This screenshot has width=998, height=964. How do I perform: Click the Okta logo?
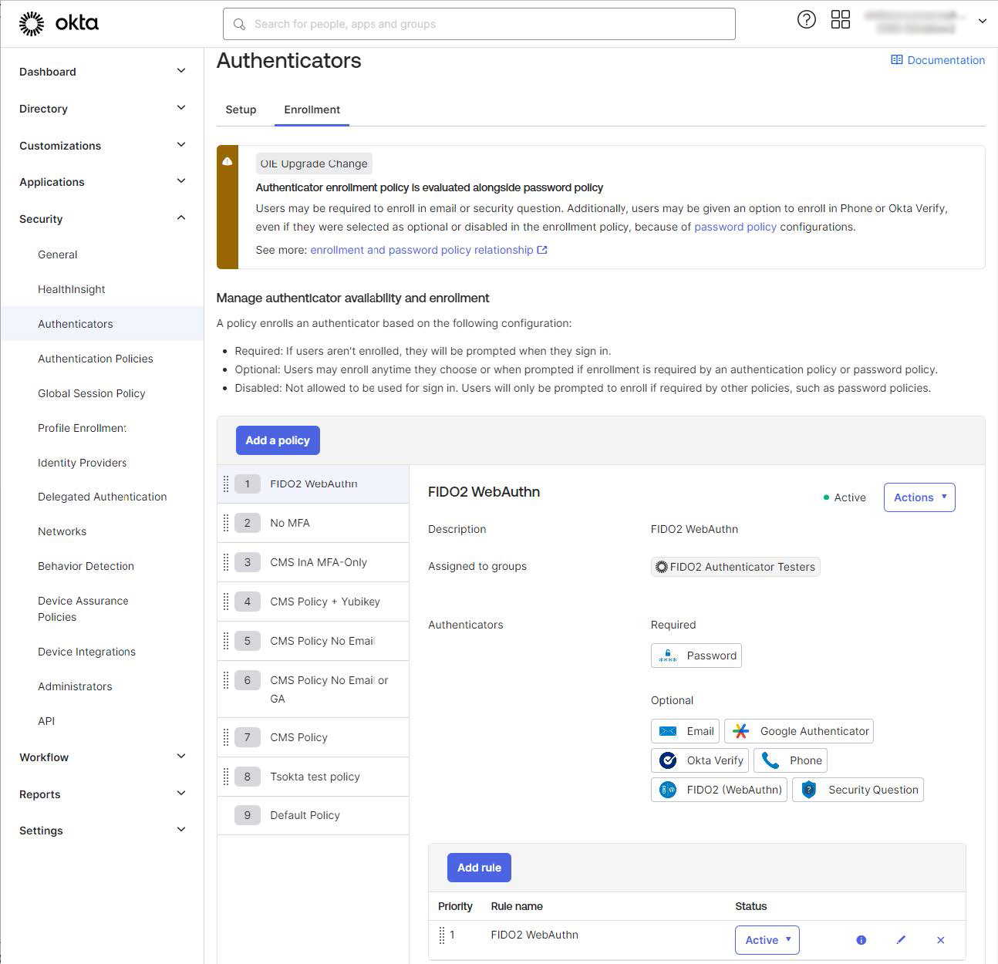(59, 23)
